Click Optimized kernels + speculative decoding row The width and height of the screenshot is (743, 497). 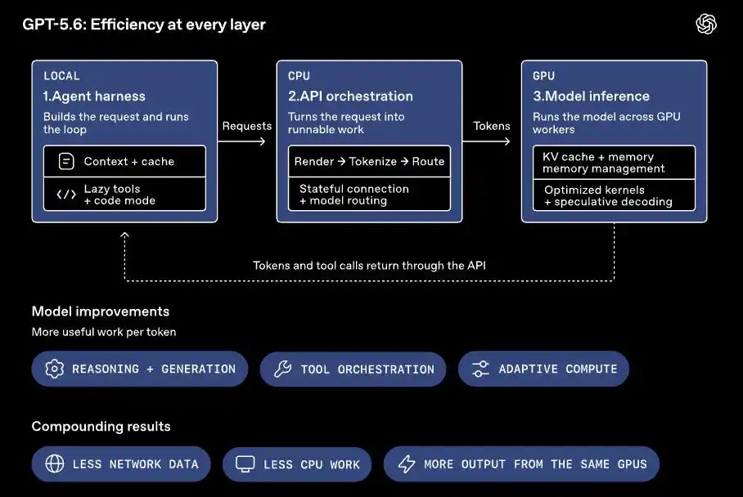(614, 195)
